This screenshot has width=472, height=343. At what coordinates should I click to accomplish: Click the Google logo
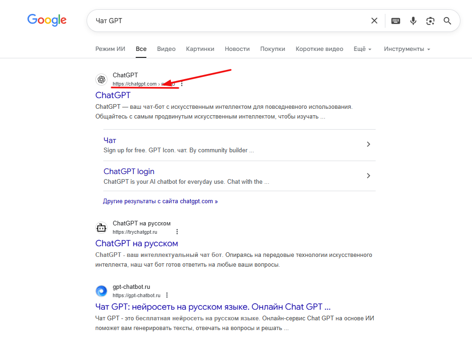(46, 20)
